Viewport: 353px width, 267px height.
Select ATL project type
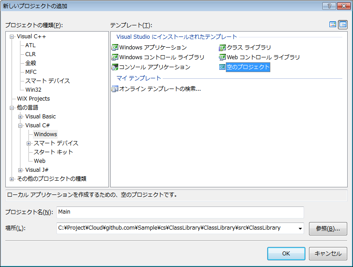tap(30, 45)
